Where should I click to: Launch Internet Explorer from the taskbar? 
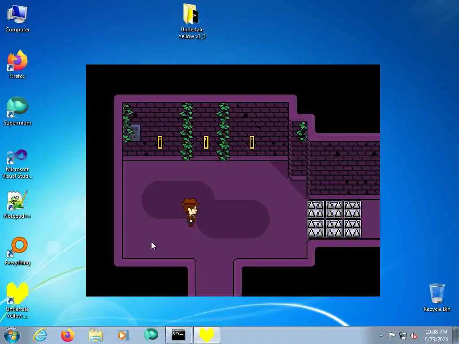tap(40, 335)
